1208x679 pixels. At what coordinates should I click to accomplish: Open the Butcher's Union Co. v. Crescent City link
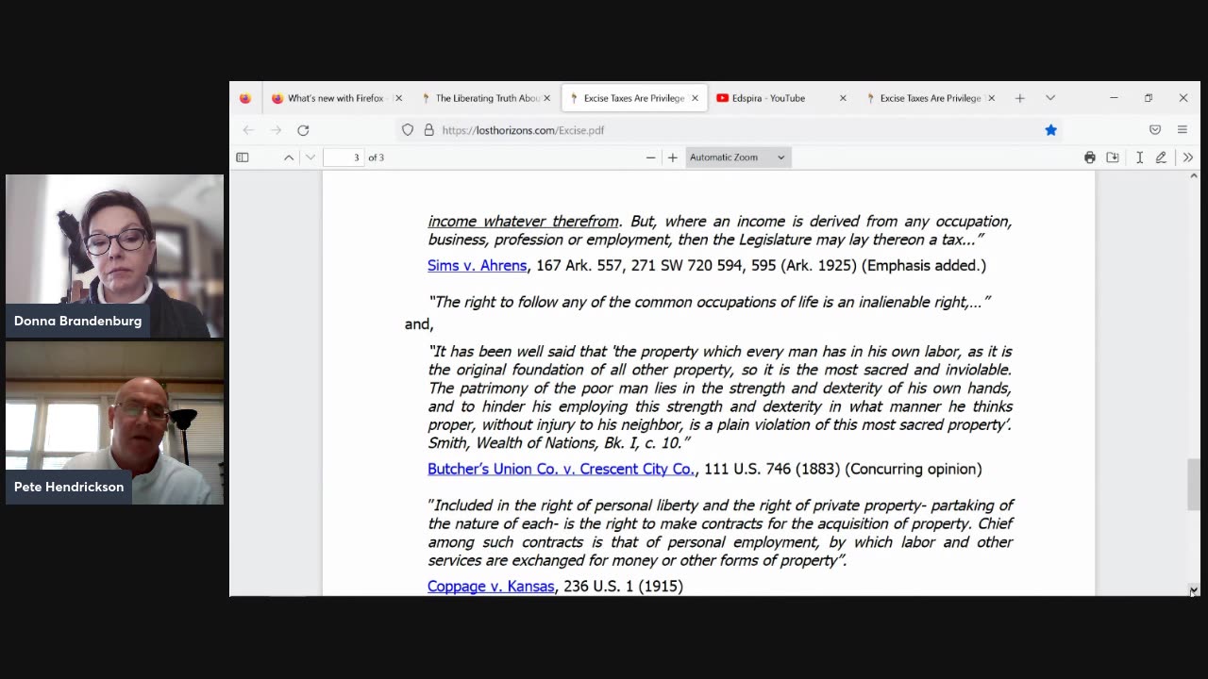[562, 469]
